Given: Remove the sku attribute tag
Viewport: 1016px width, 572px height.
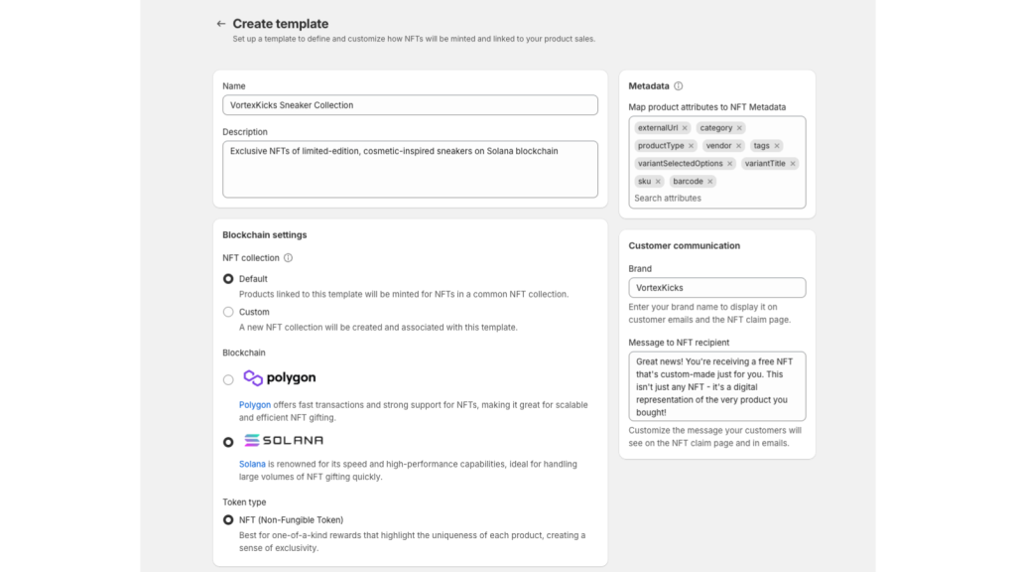Looking at the screenshot, I should 658,182.
